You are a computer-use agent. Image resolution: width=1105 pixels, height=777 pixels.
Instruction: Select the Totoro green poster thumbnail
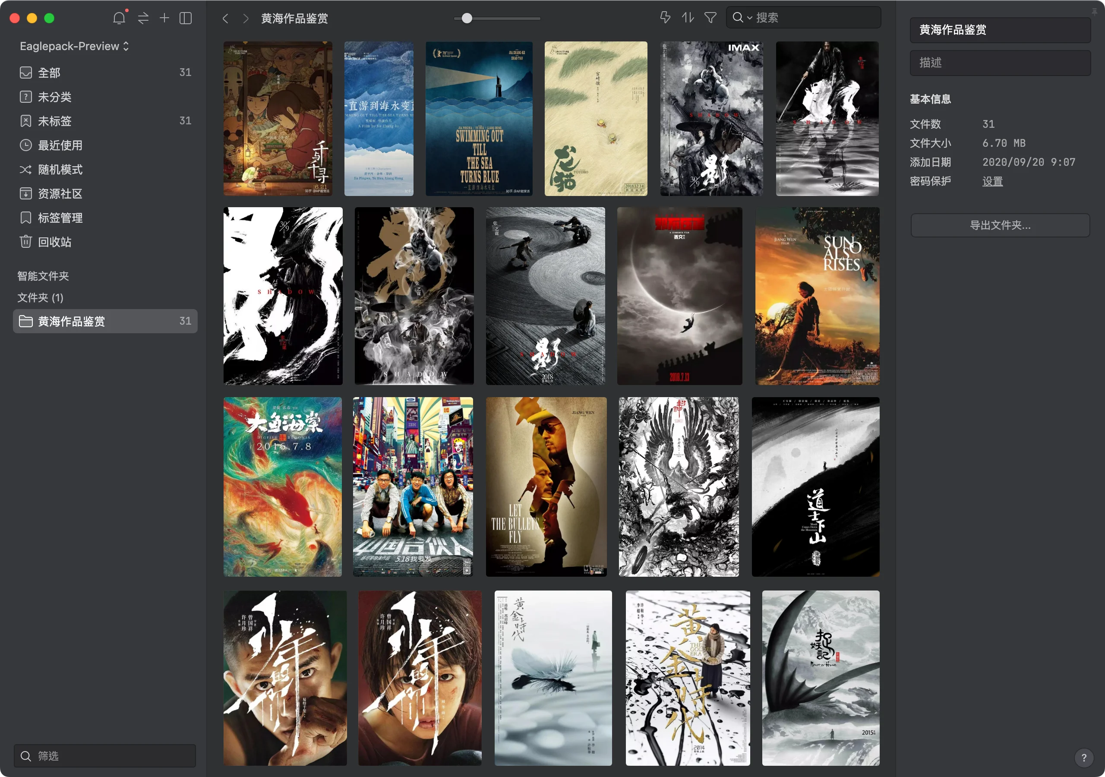pos(596,118)
